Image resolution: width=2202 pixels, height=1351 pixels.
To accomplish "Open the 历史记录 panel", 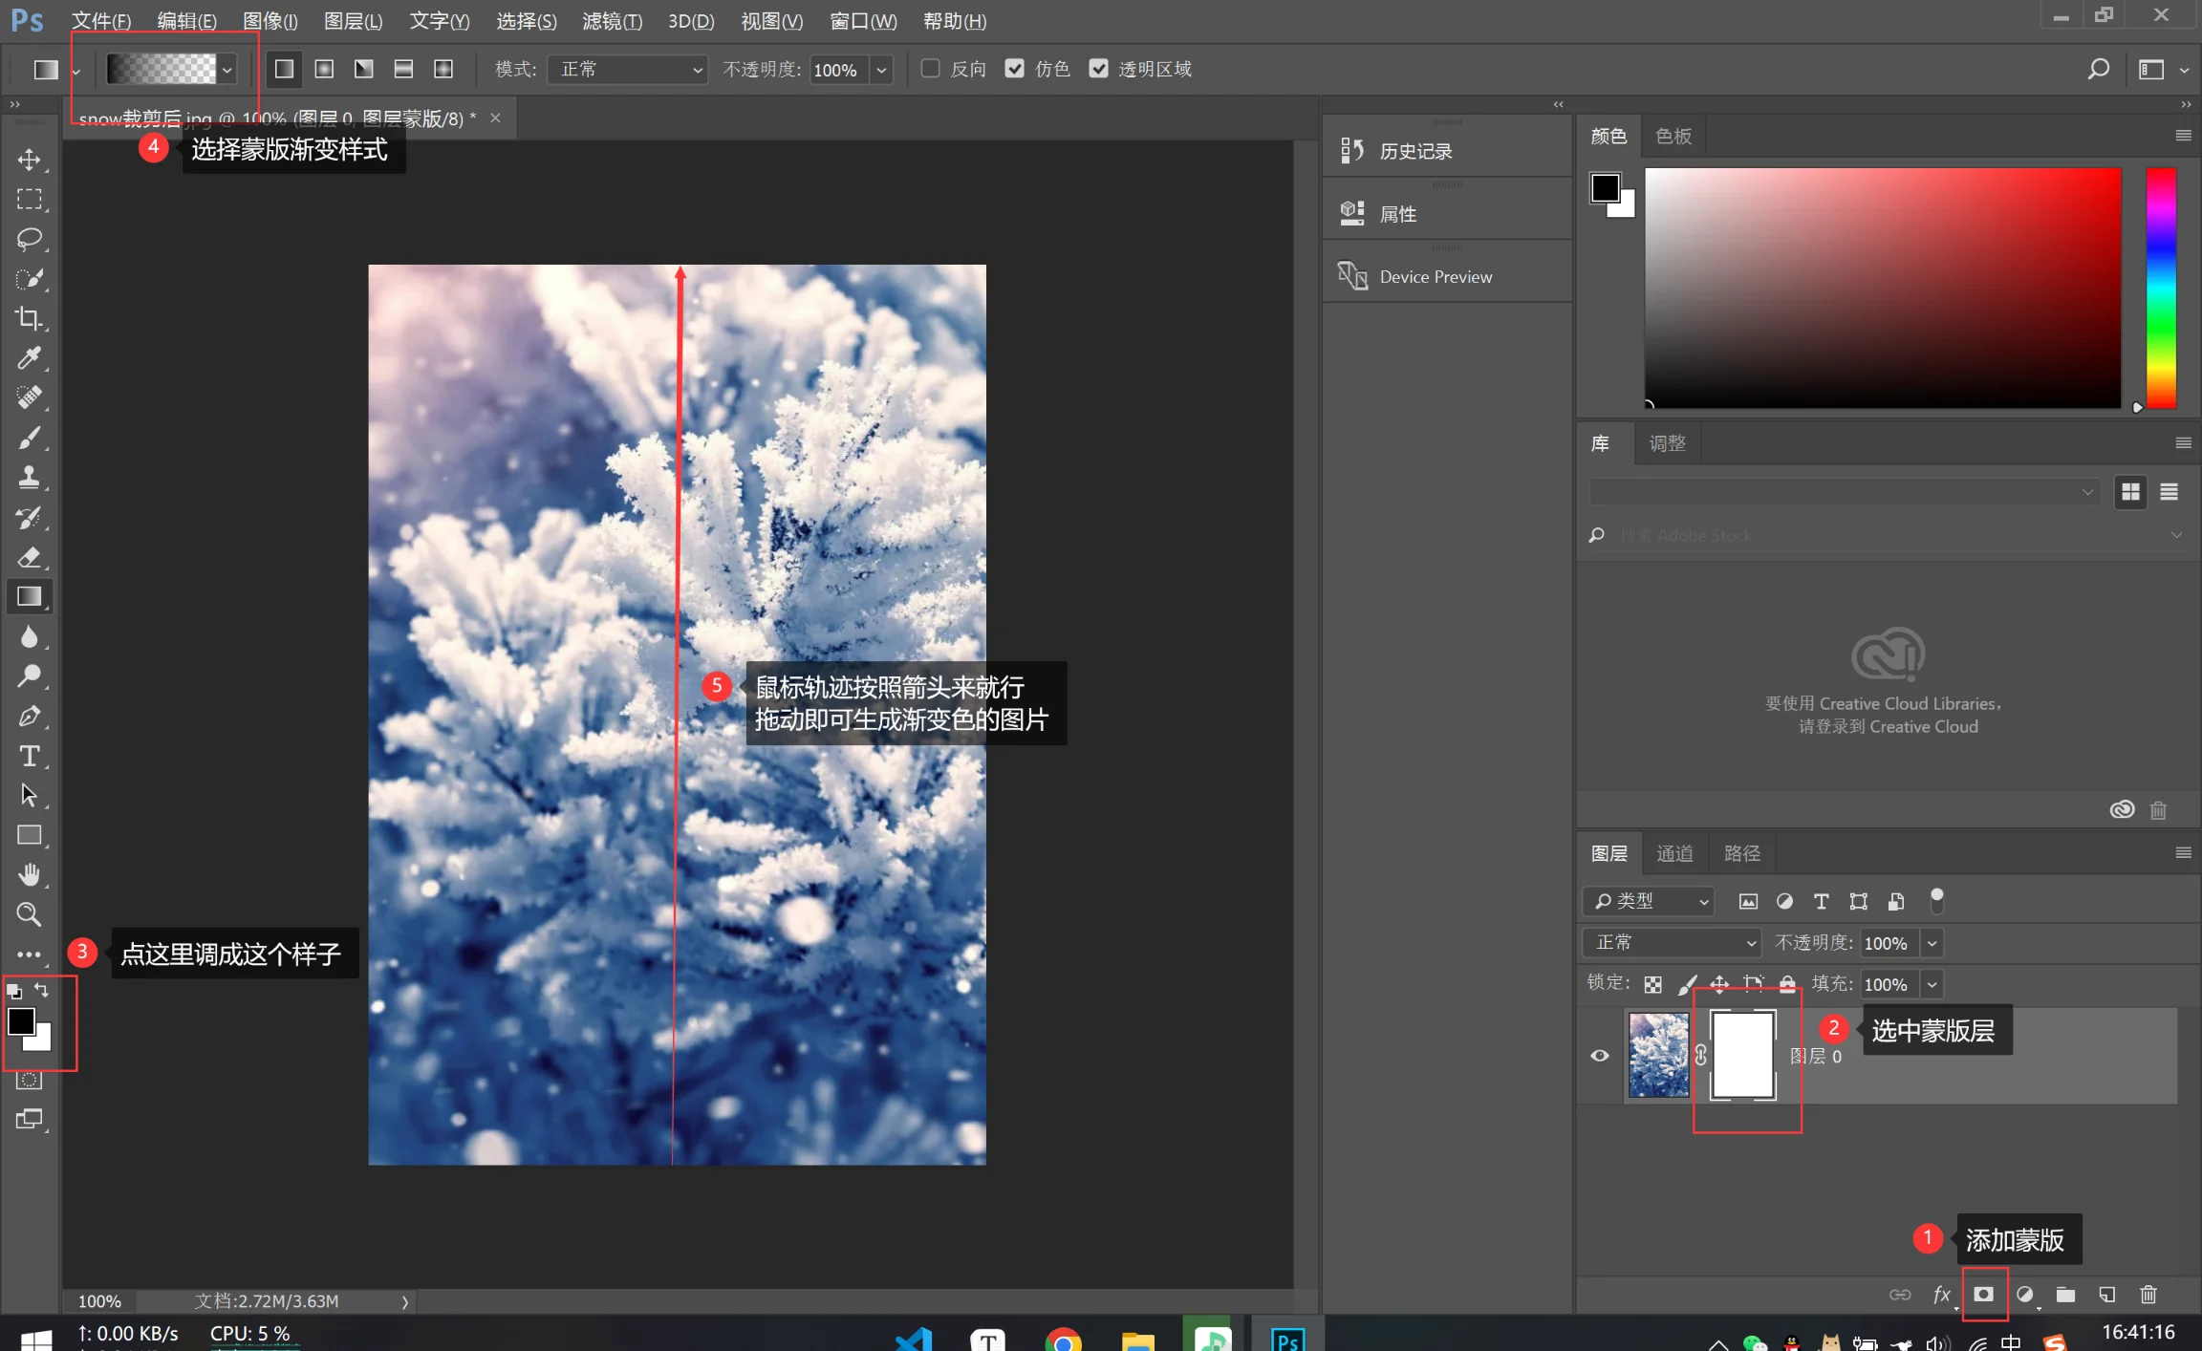I will point(1414,149).
